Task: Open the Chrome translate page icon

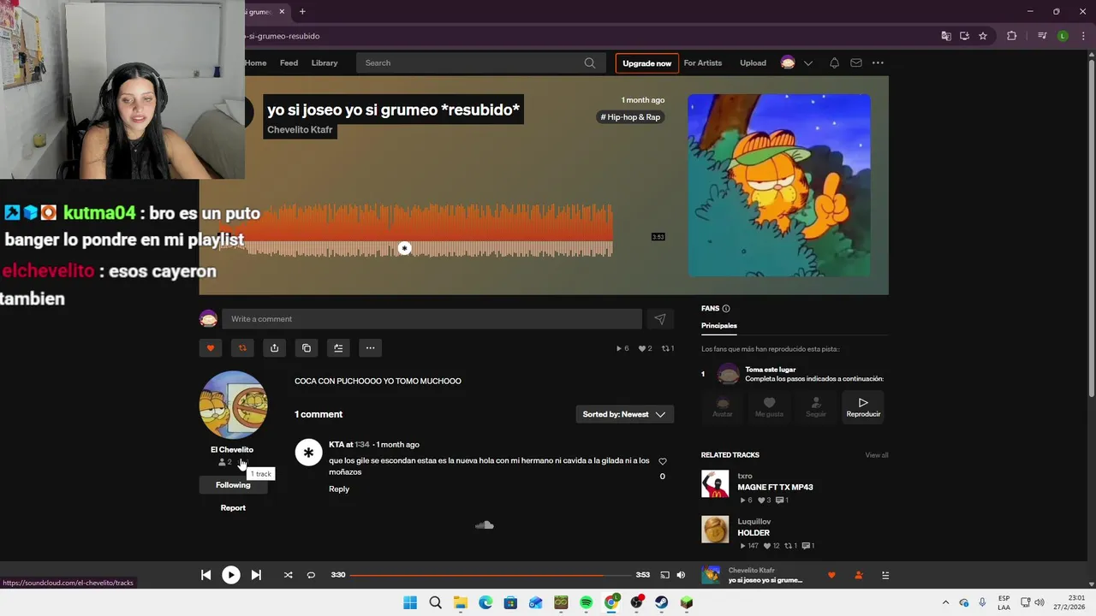Action: 946,36
